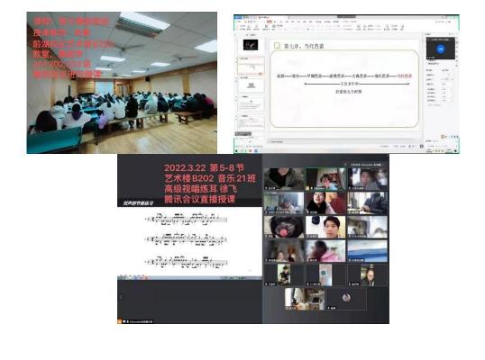
Task: Click the classroom photo of seated students
Action: click(122, 83)
